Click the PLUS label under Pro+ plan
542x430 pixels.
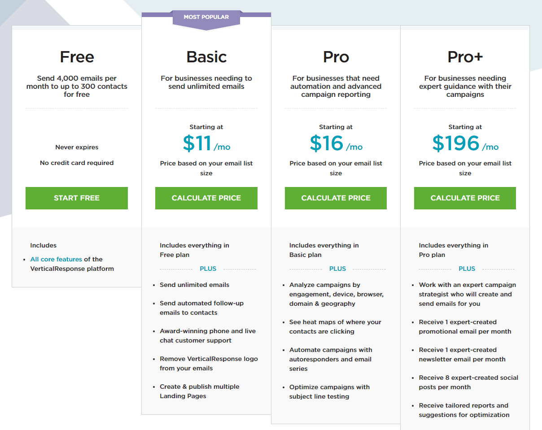[x=467, y=269]
